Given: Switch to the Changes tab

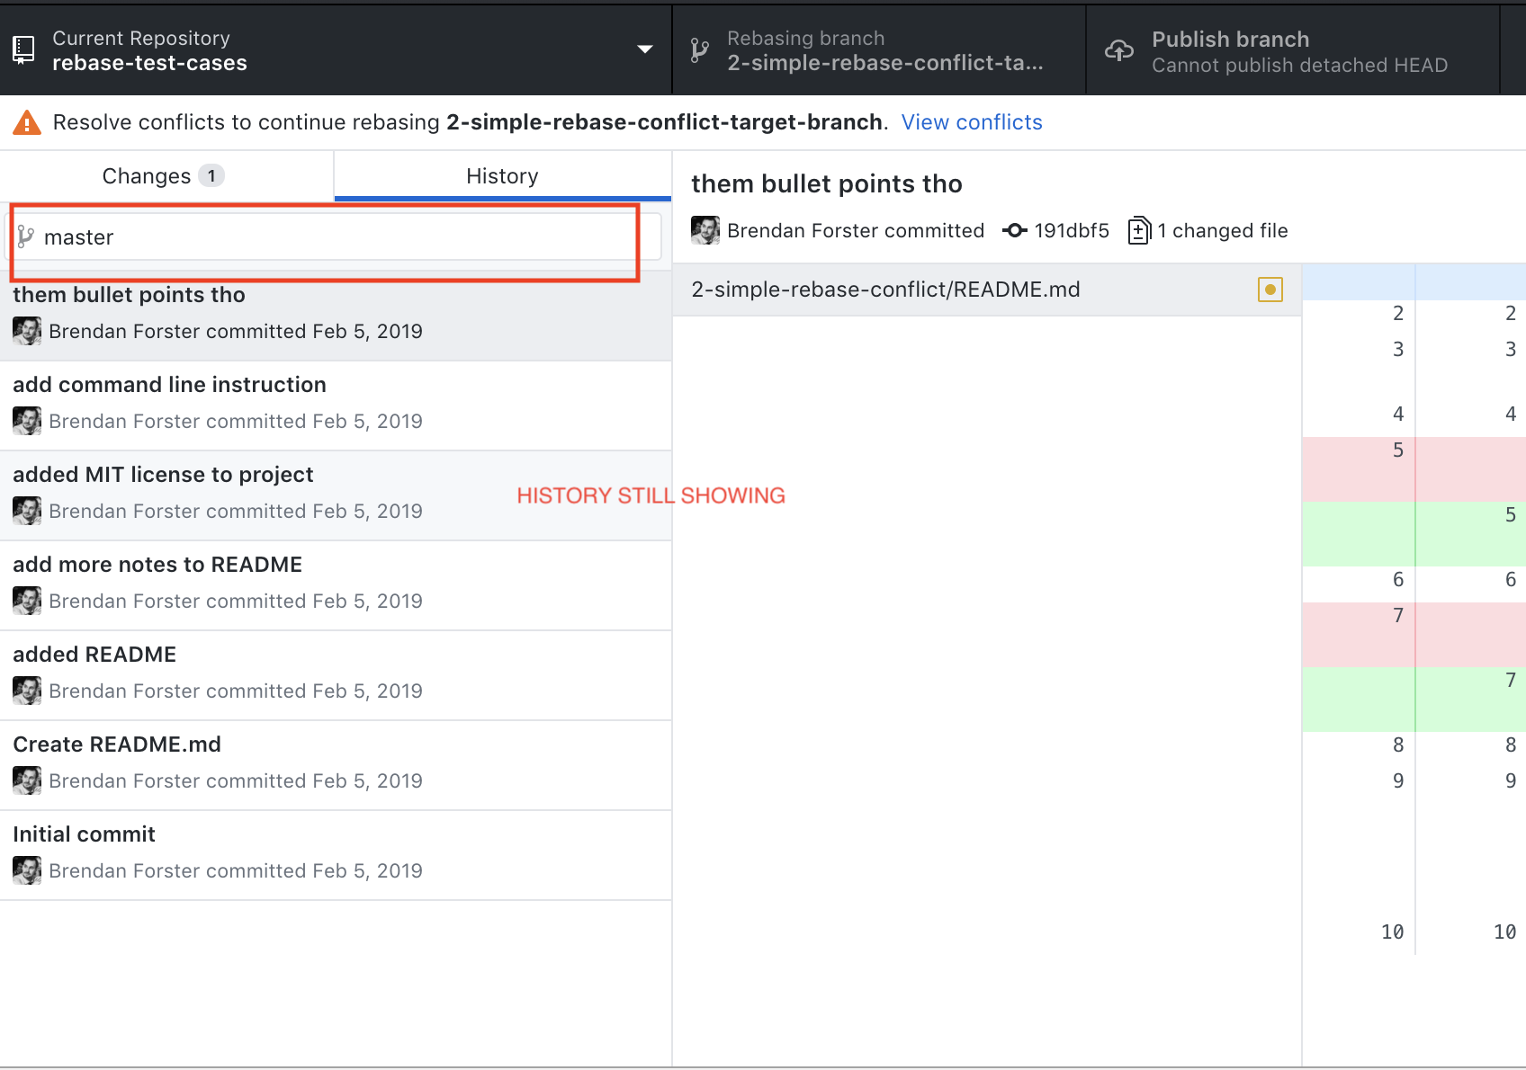Looking at the screenshot, I should pyautogui.click(x=162, y=175).
